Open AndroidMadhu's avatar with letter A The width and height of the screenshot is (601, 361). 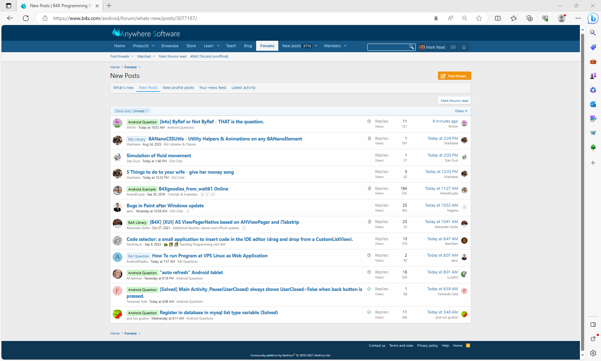click(x=117, y=257)
